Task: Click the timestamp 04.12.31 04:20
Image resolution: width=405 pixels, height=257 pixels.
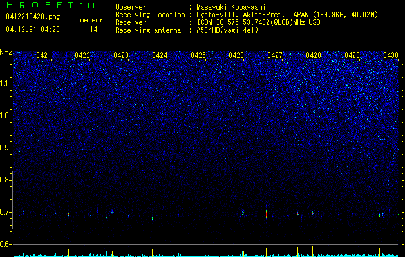Action: [x=33, y=30]
